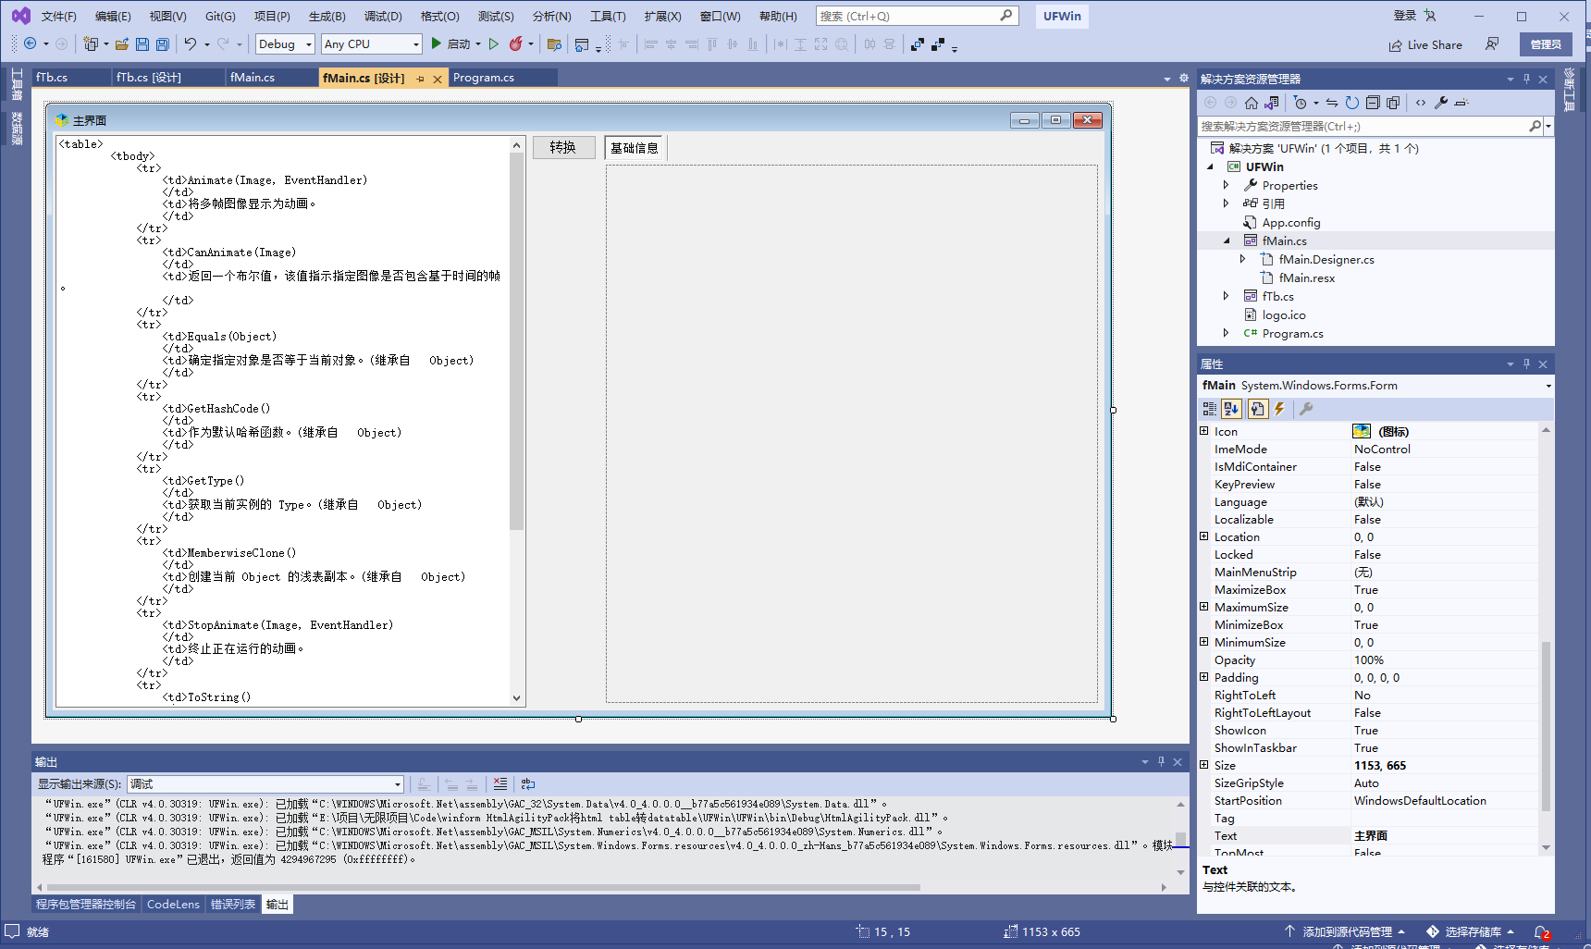Toggle the preview selected items icon

tap(1461, 103)
